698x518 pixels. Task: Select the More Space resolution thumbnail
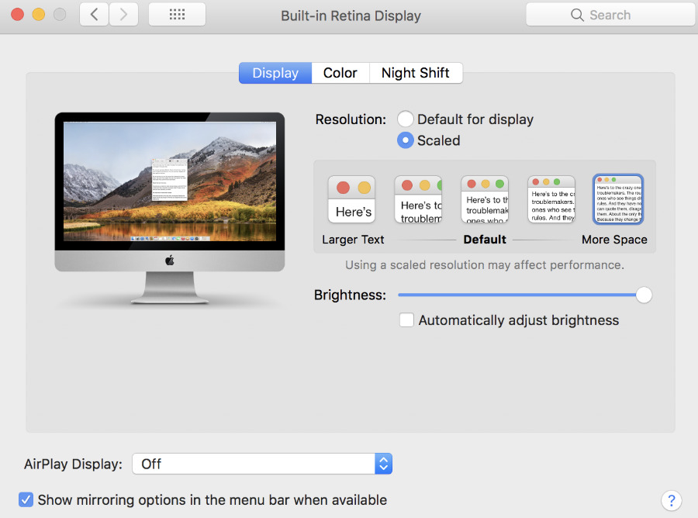618,199
